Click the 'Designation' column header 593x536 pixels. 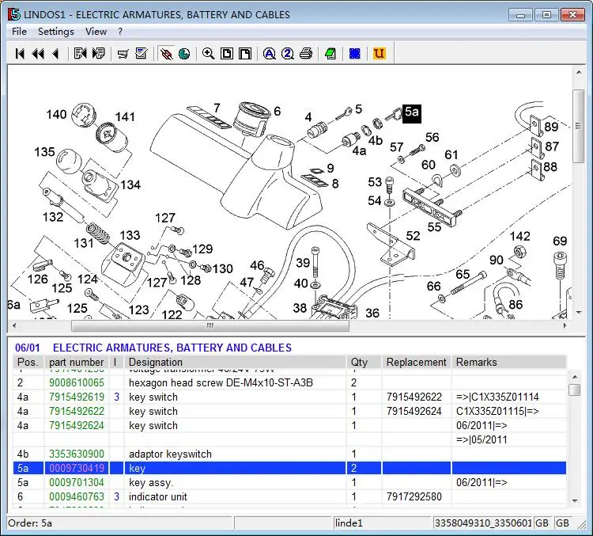[156, 363]
